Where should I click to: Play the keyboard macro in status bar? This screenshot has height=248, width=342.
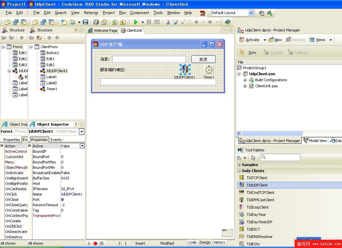pyautogui.click(x=89, y=243)
